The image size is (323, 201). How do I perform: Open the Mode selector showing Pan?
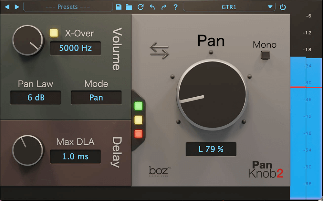coord(96,98)
